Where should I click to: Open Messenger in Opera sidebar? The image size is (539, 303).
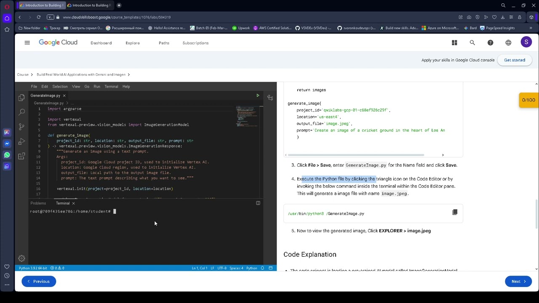(x=7, y=144)
